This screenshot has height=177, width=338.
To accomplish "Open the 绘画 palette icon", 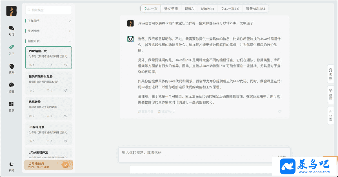I will tap(11, 85).
